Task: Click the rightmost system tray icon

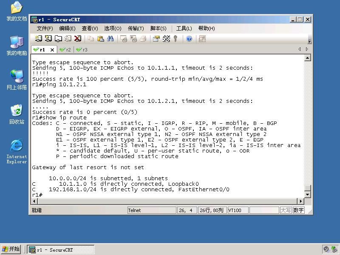Action: pyautogui.click(x=334, y=249)
